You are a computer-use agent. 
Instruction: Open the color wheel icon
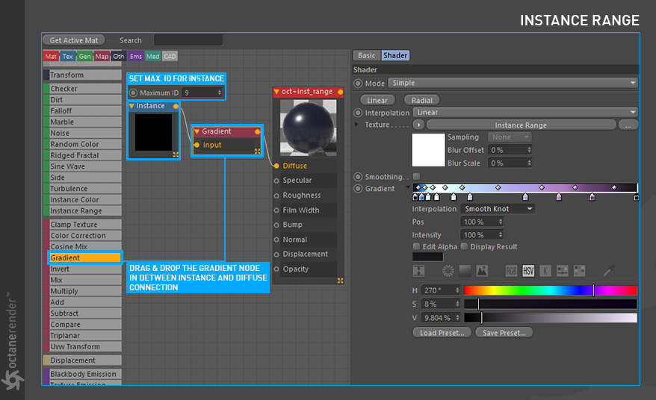point(448,271)
